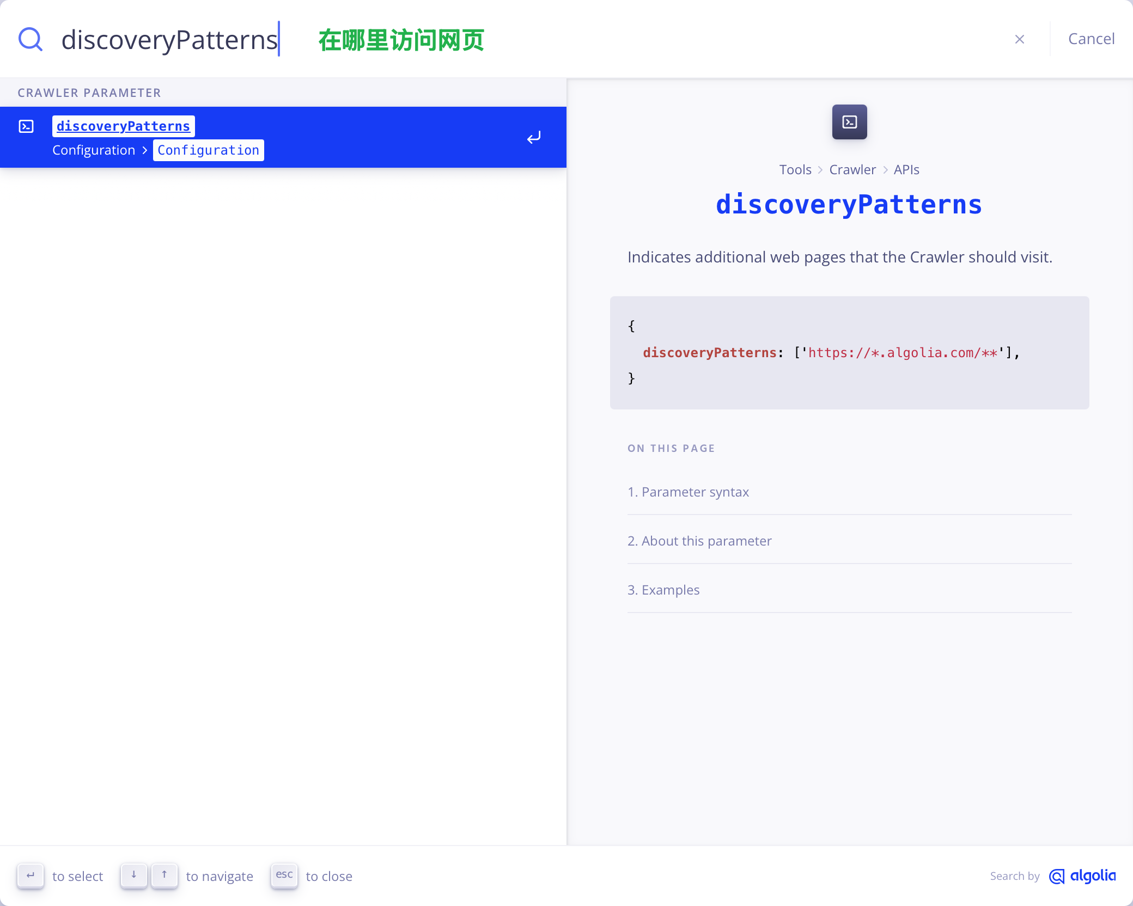Jump to the 3. Examples section
This screenshot has width=1133, height=906.
point(663,590)
